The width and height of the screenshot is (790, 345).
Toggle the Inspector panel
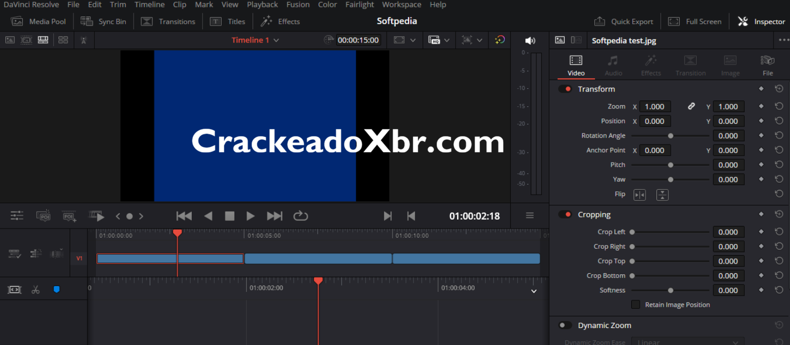[x=761, y=21]
